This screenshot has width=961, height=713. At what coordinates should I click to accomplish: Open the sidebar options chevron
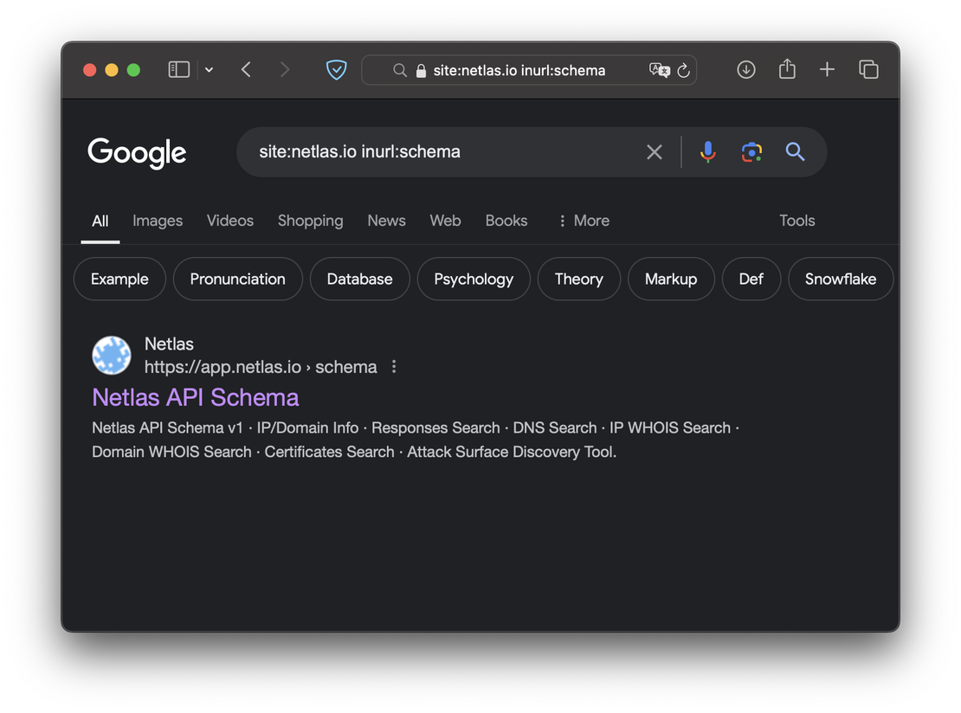point(209,69)
